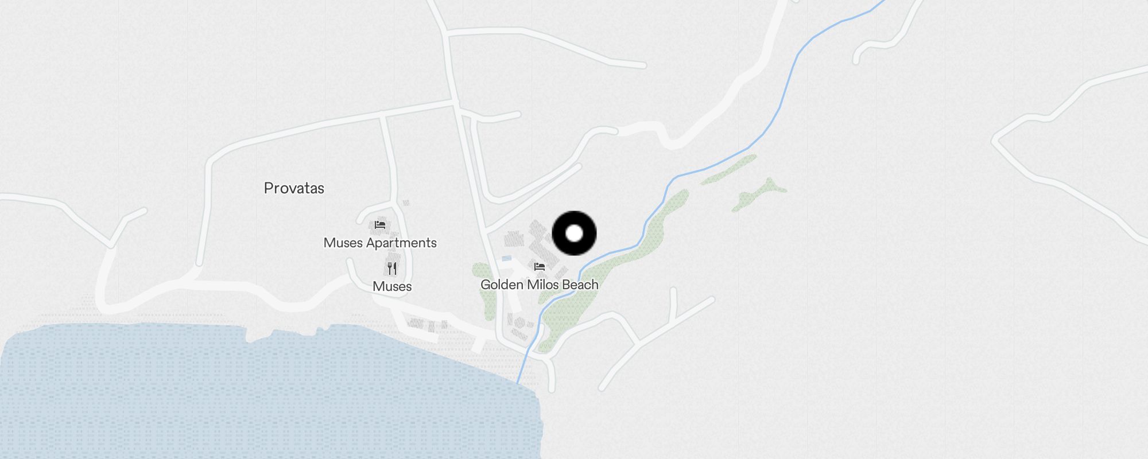This screenshot has width=1148, height=459.
Task: Click the road junction north of Provatas
Action: 455,104
